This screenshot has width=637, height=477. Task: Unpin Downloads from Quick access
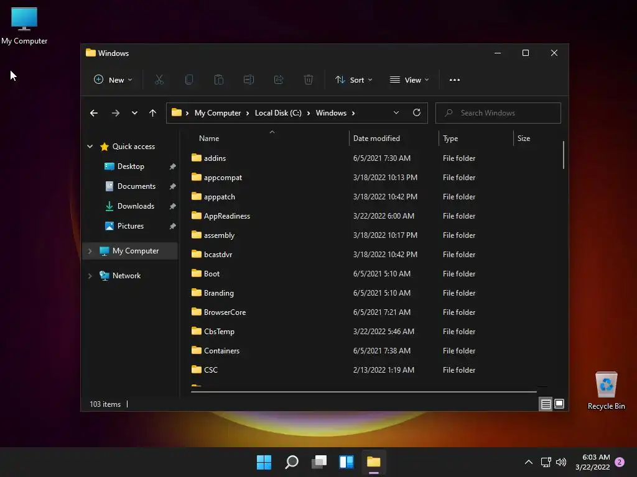[173, 206]
